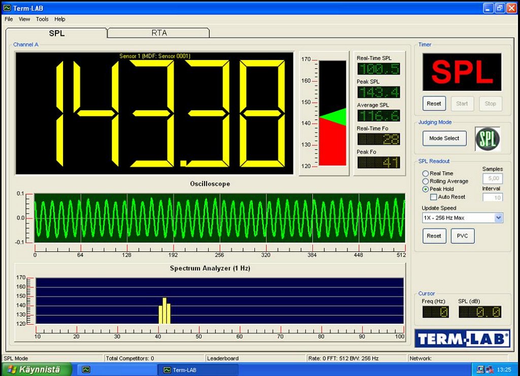This screenshot has height=376, width=520.
Task: Reset the timer using the Timer Reset button
Action: pyautogui.click(x=434, y=104)
